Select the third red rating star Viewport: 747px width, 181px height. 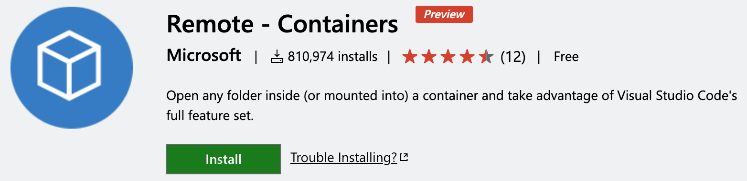(448, 57)
